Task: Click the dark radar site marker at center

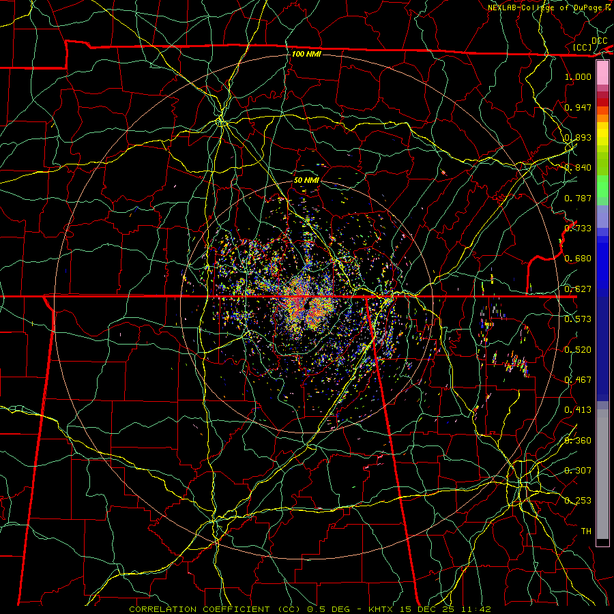Action: pos(306,305)
